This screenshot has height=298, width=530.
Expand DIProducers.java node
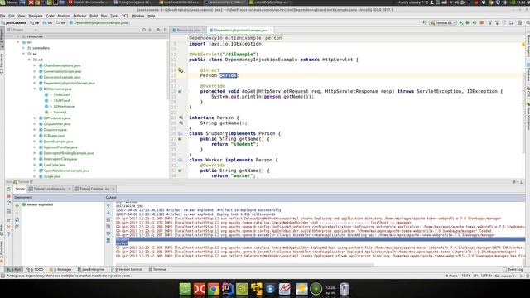[35, 118]
